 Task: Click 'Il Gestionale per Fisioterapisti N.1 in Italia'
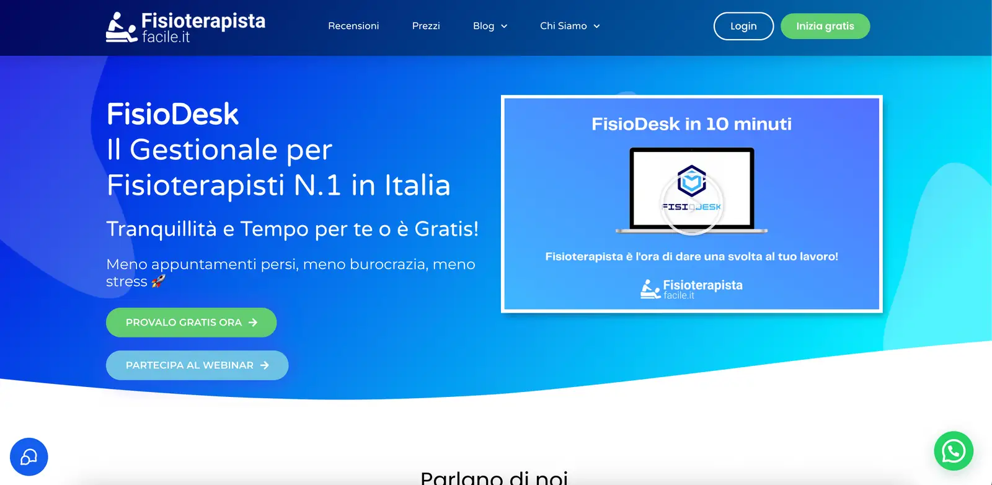tap(278, 167)
